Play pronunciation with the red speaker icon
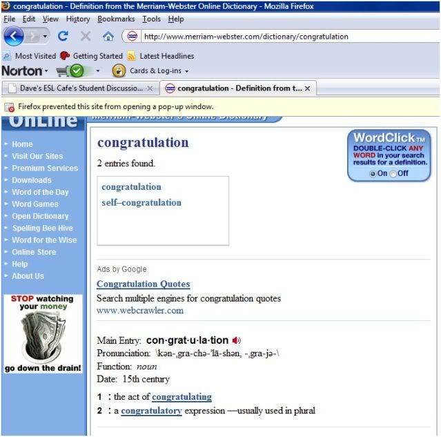 click(237, 340)
